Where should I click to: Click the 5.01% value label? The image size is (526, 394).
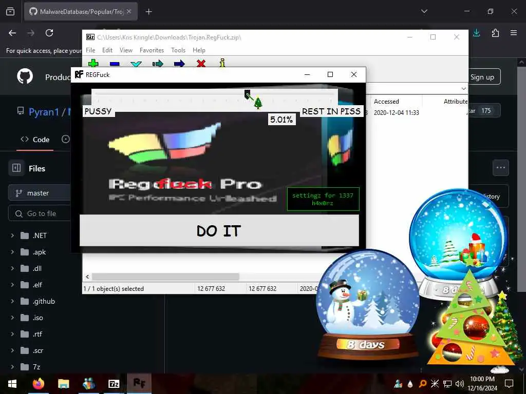[x=281, y=120]
